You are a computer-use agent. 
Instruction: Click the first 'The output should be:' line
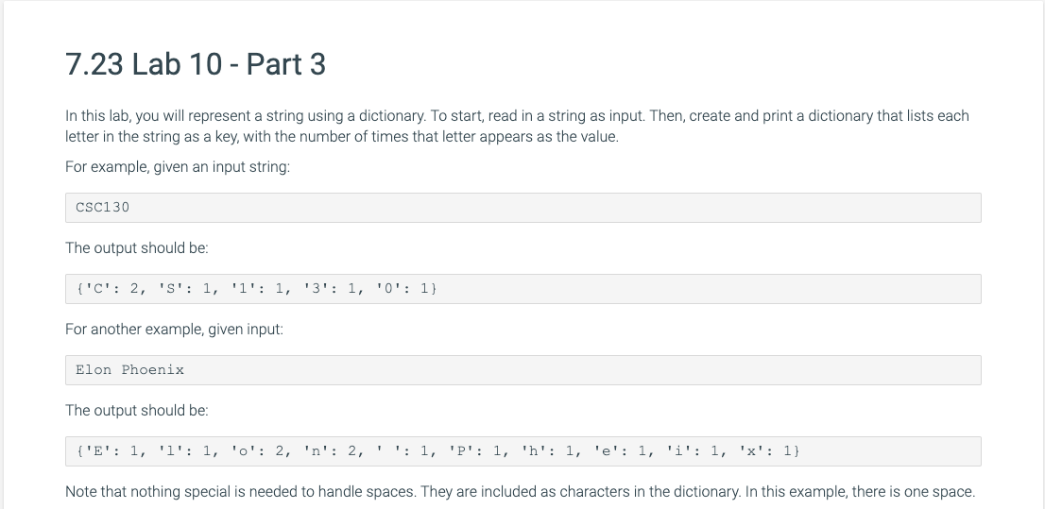[x=137, y=247]
